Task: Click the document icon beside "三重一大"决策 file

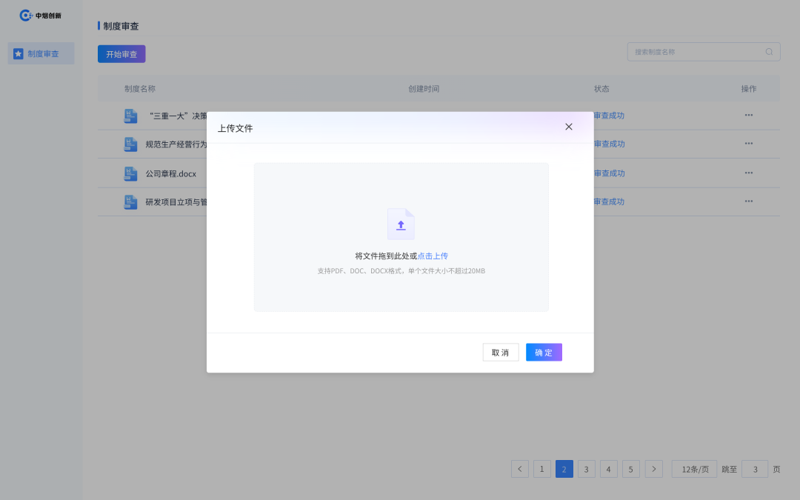Action: click(130, 115)
